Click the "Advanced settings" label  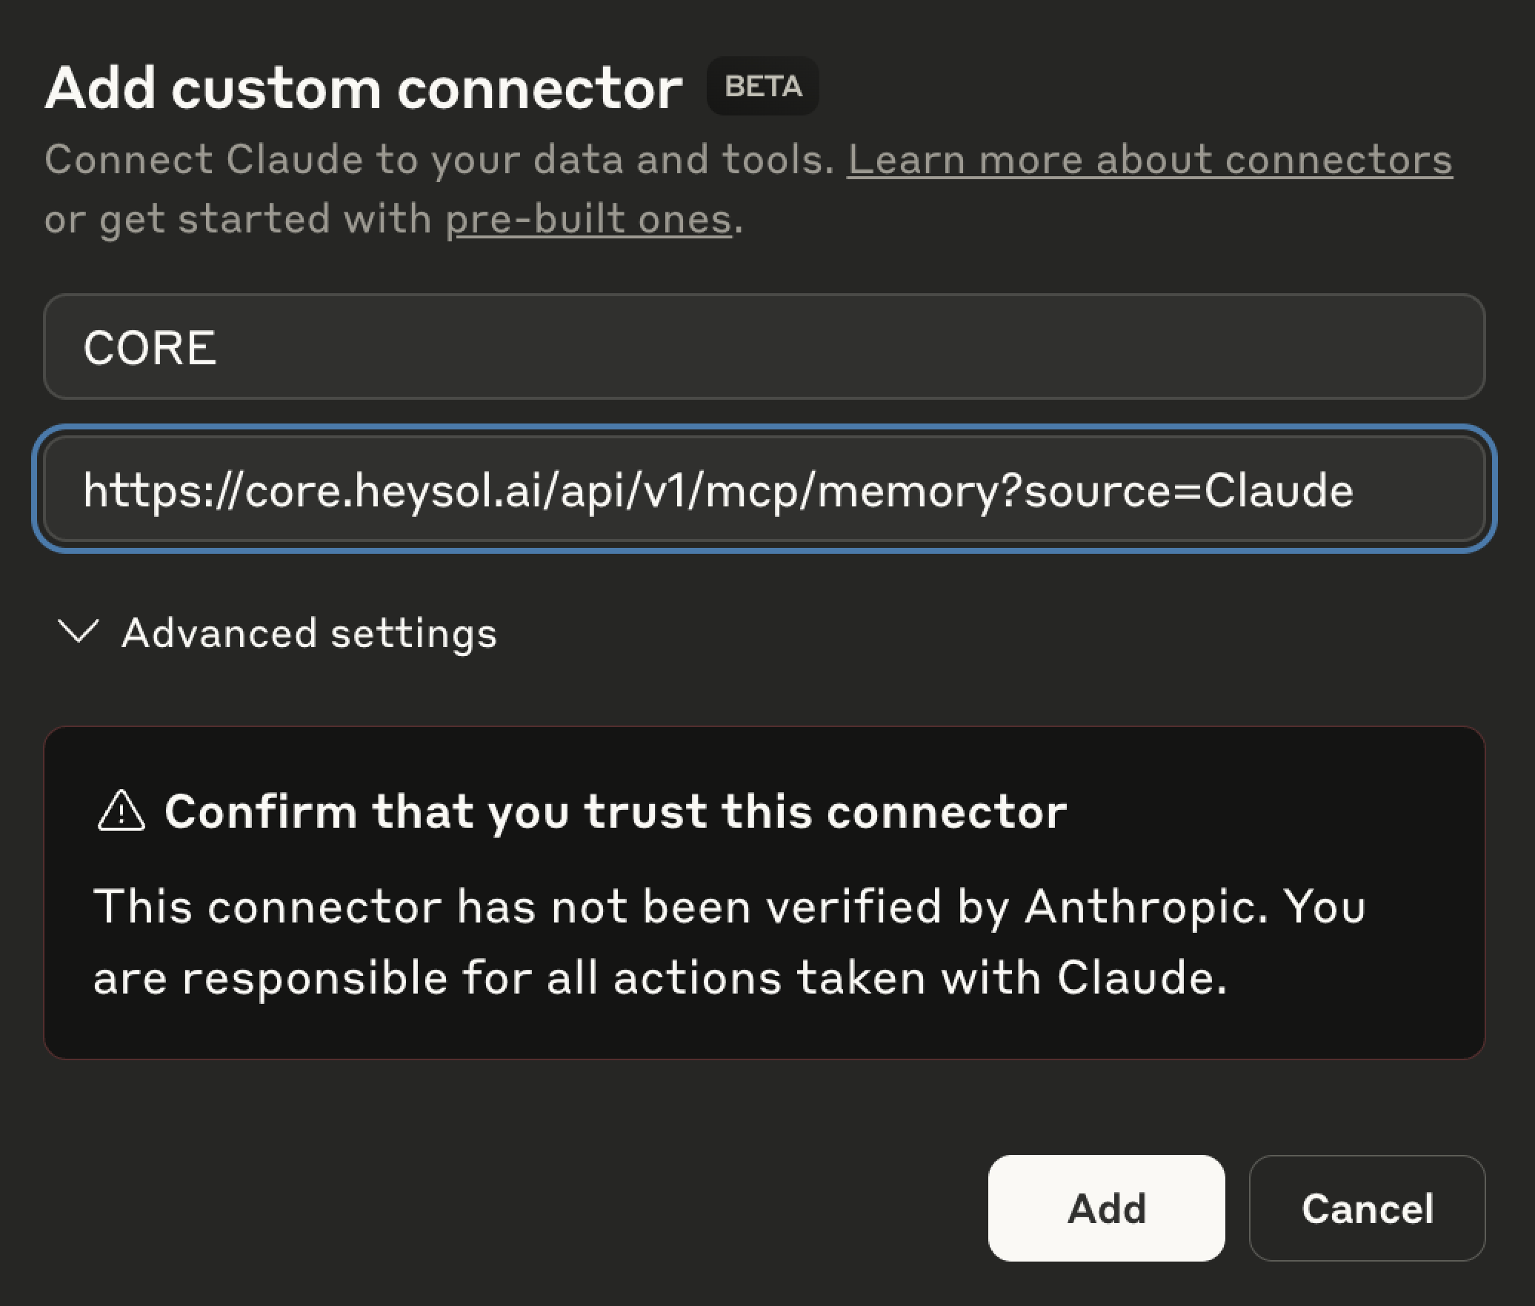click(x=309, y=634)
